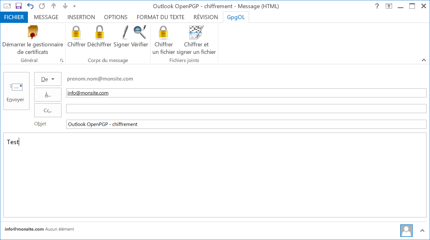This screenshot has width=430, height=240.
Task: Open ribbon display options icon
Action: (x=389, y=6)
